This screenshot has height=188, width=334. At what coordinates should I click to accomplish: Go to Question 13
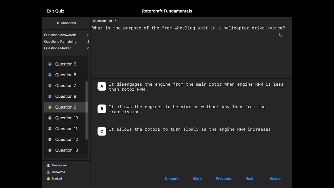tap(66, 150)
